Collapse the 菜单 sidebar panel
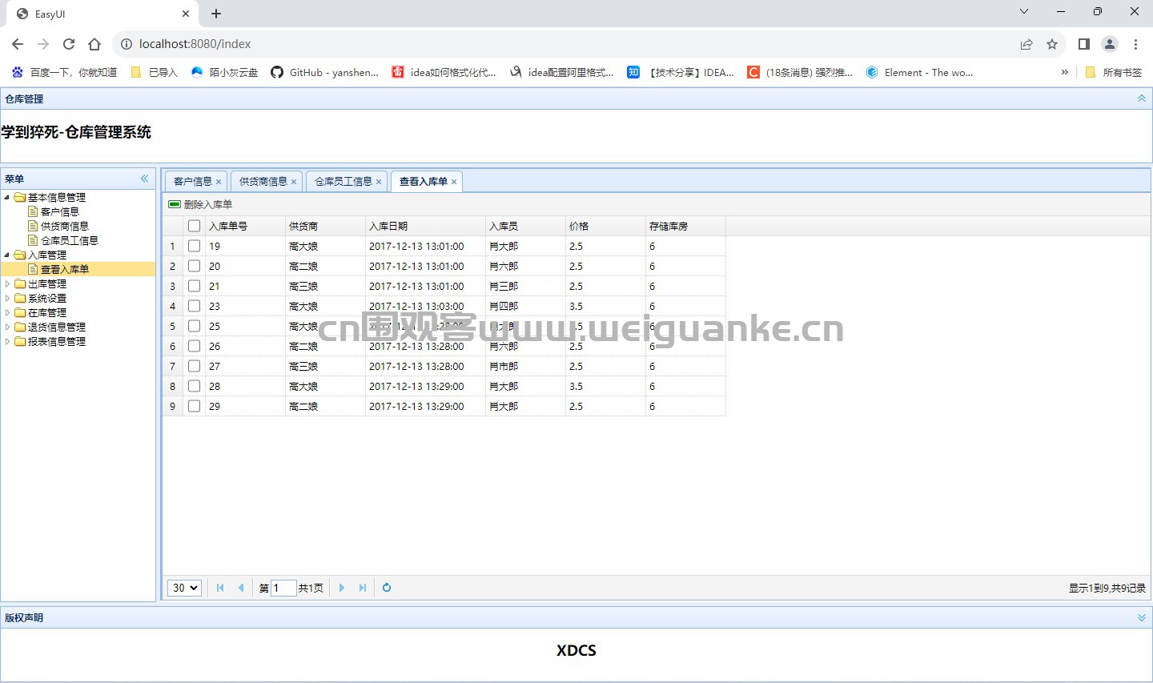1153x683 pixels. [145, 179]
